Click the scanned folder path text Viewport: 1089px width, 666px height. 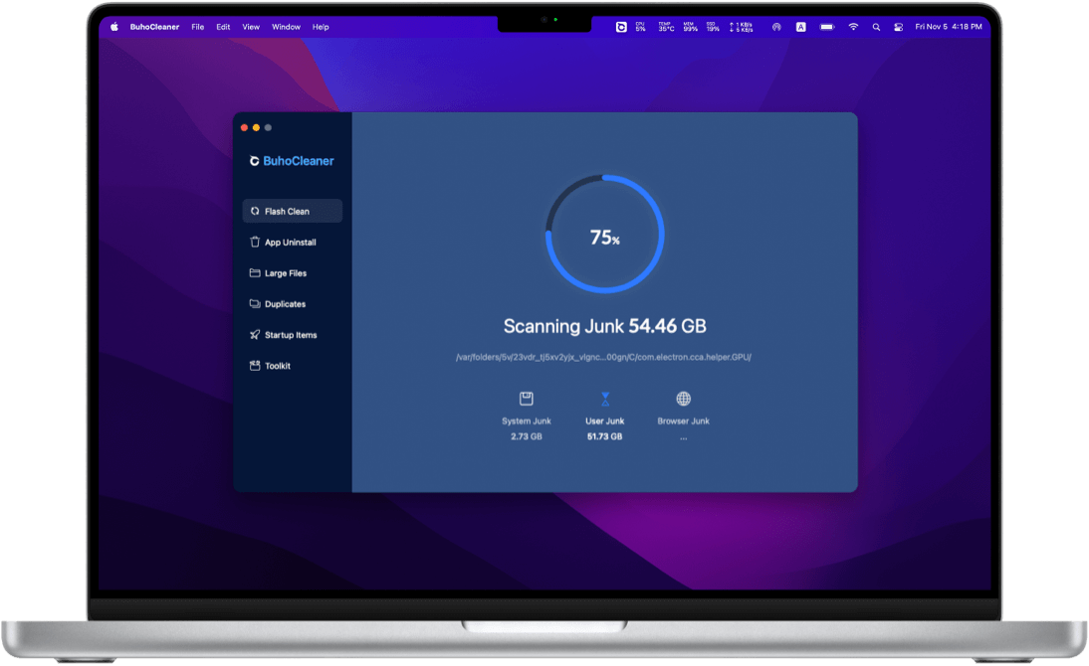click(x=603, y=357)
